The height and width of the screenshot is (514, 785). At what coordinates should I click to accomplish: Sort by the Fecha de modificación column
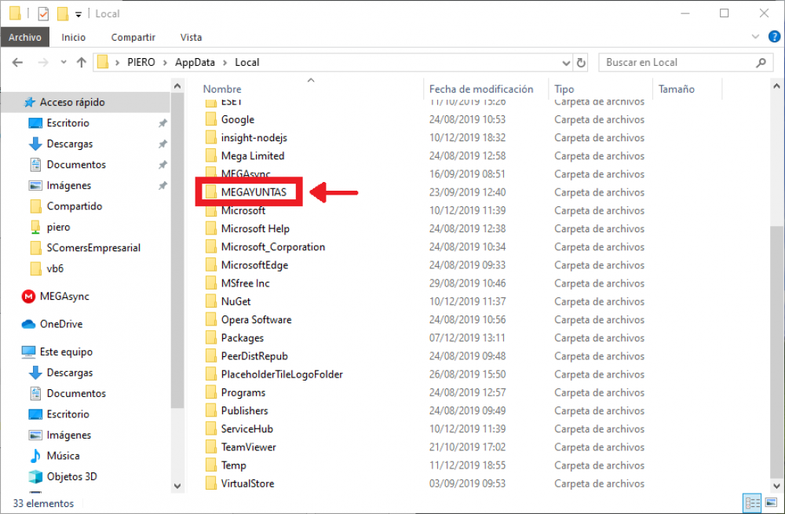tap(481, 89)
